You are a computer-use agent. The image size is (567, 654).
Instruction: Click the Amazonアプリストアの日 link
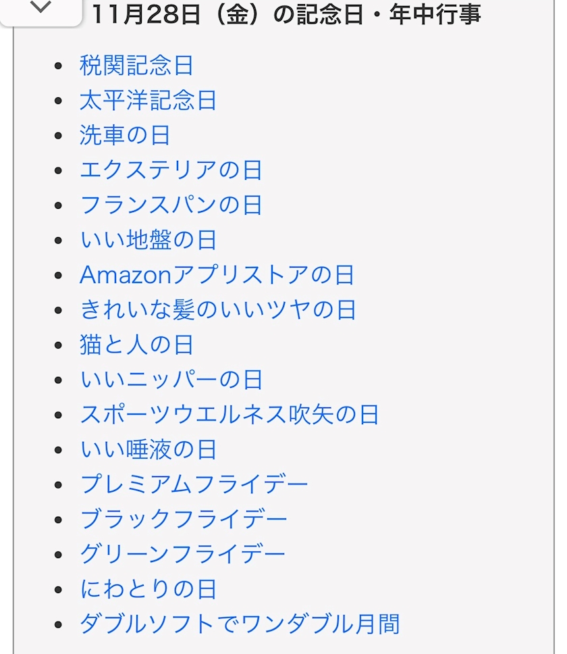coord(217,275)
